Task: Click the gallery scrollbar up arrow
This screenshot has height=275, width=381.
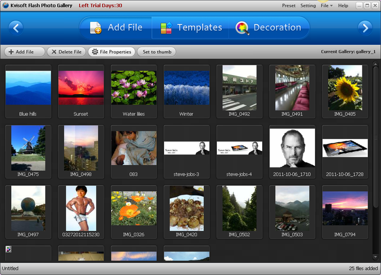Action: 375,64
